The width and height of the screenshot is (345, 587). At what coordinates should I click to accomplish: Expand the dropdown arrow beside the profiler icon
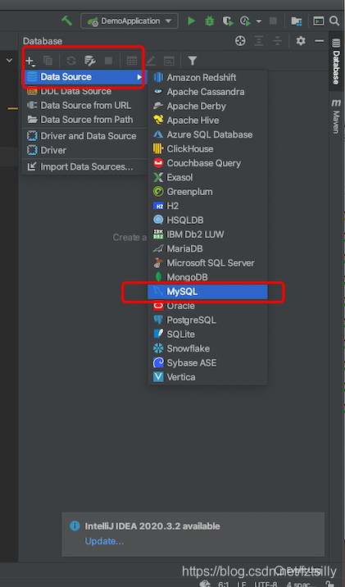pyautogui.click(x=259, y=21)
